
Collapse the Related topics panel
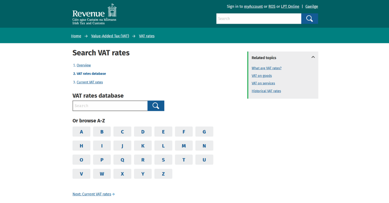point(313,57)
